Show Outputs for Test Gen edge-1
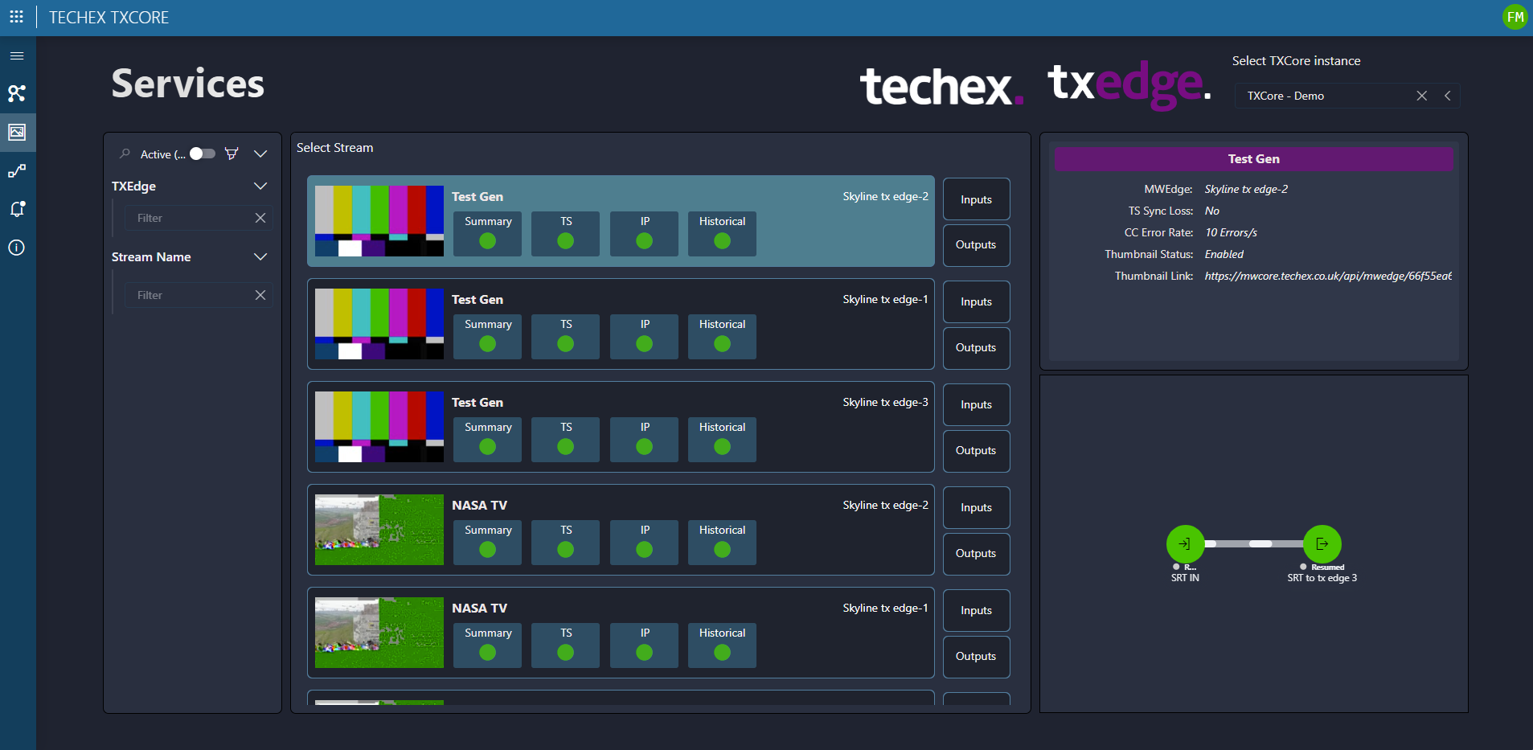The image size is (1533, 750). [976, 348]
